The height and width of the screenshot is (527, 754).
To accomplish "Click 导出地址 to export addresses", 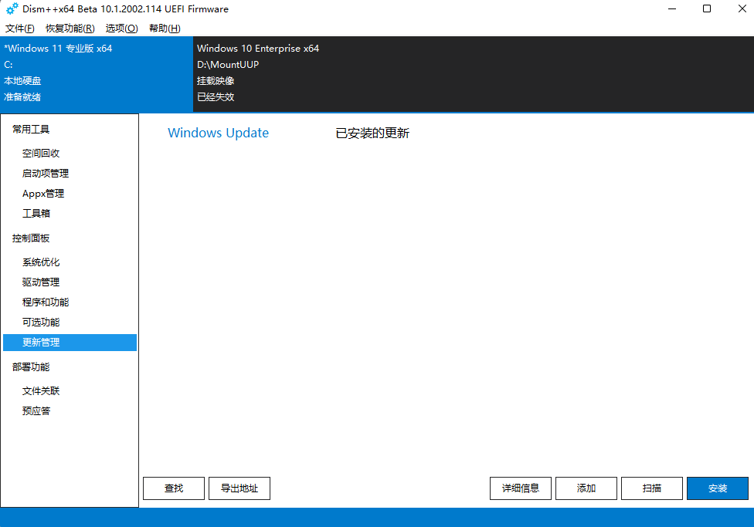I will click(239, 488).
